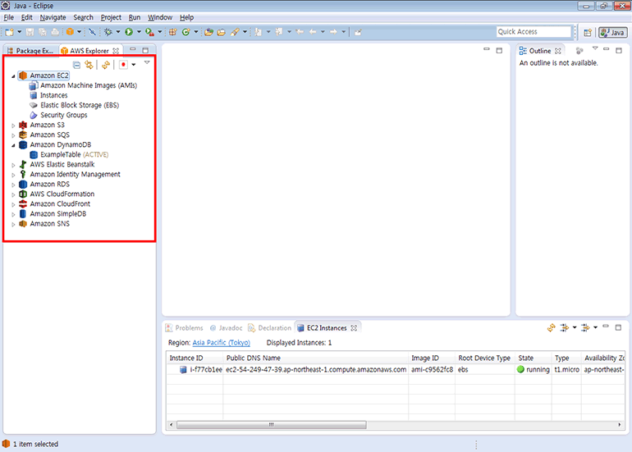The image size is (632, 452).
Task: Switch to the Java perspective button
Action: click(612, 32)
